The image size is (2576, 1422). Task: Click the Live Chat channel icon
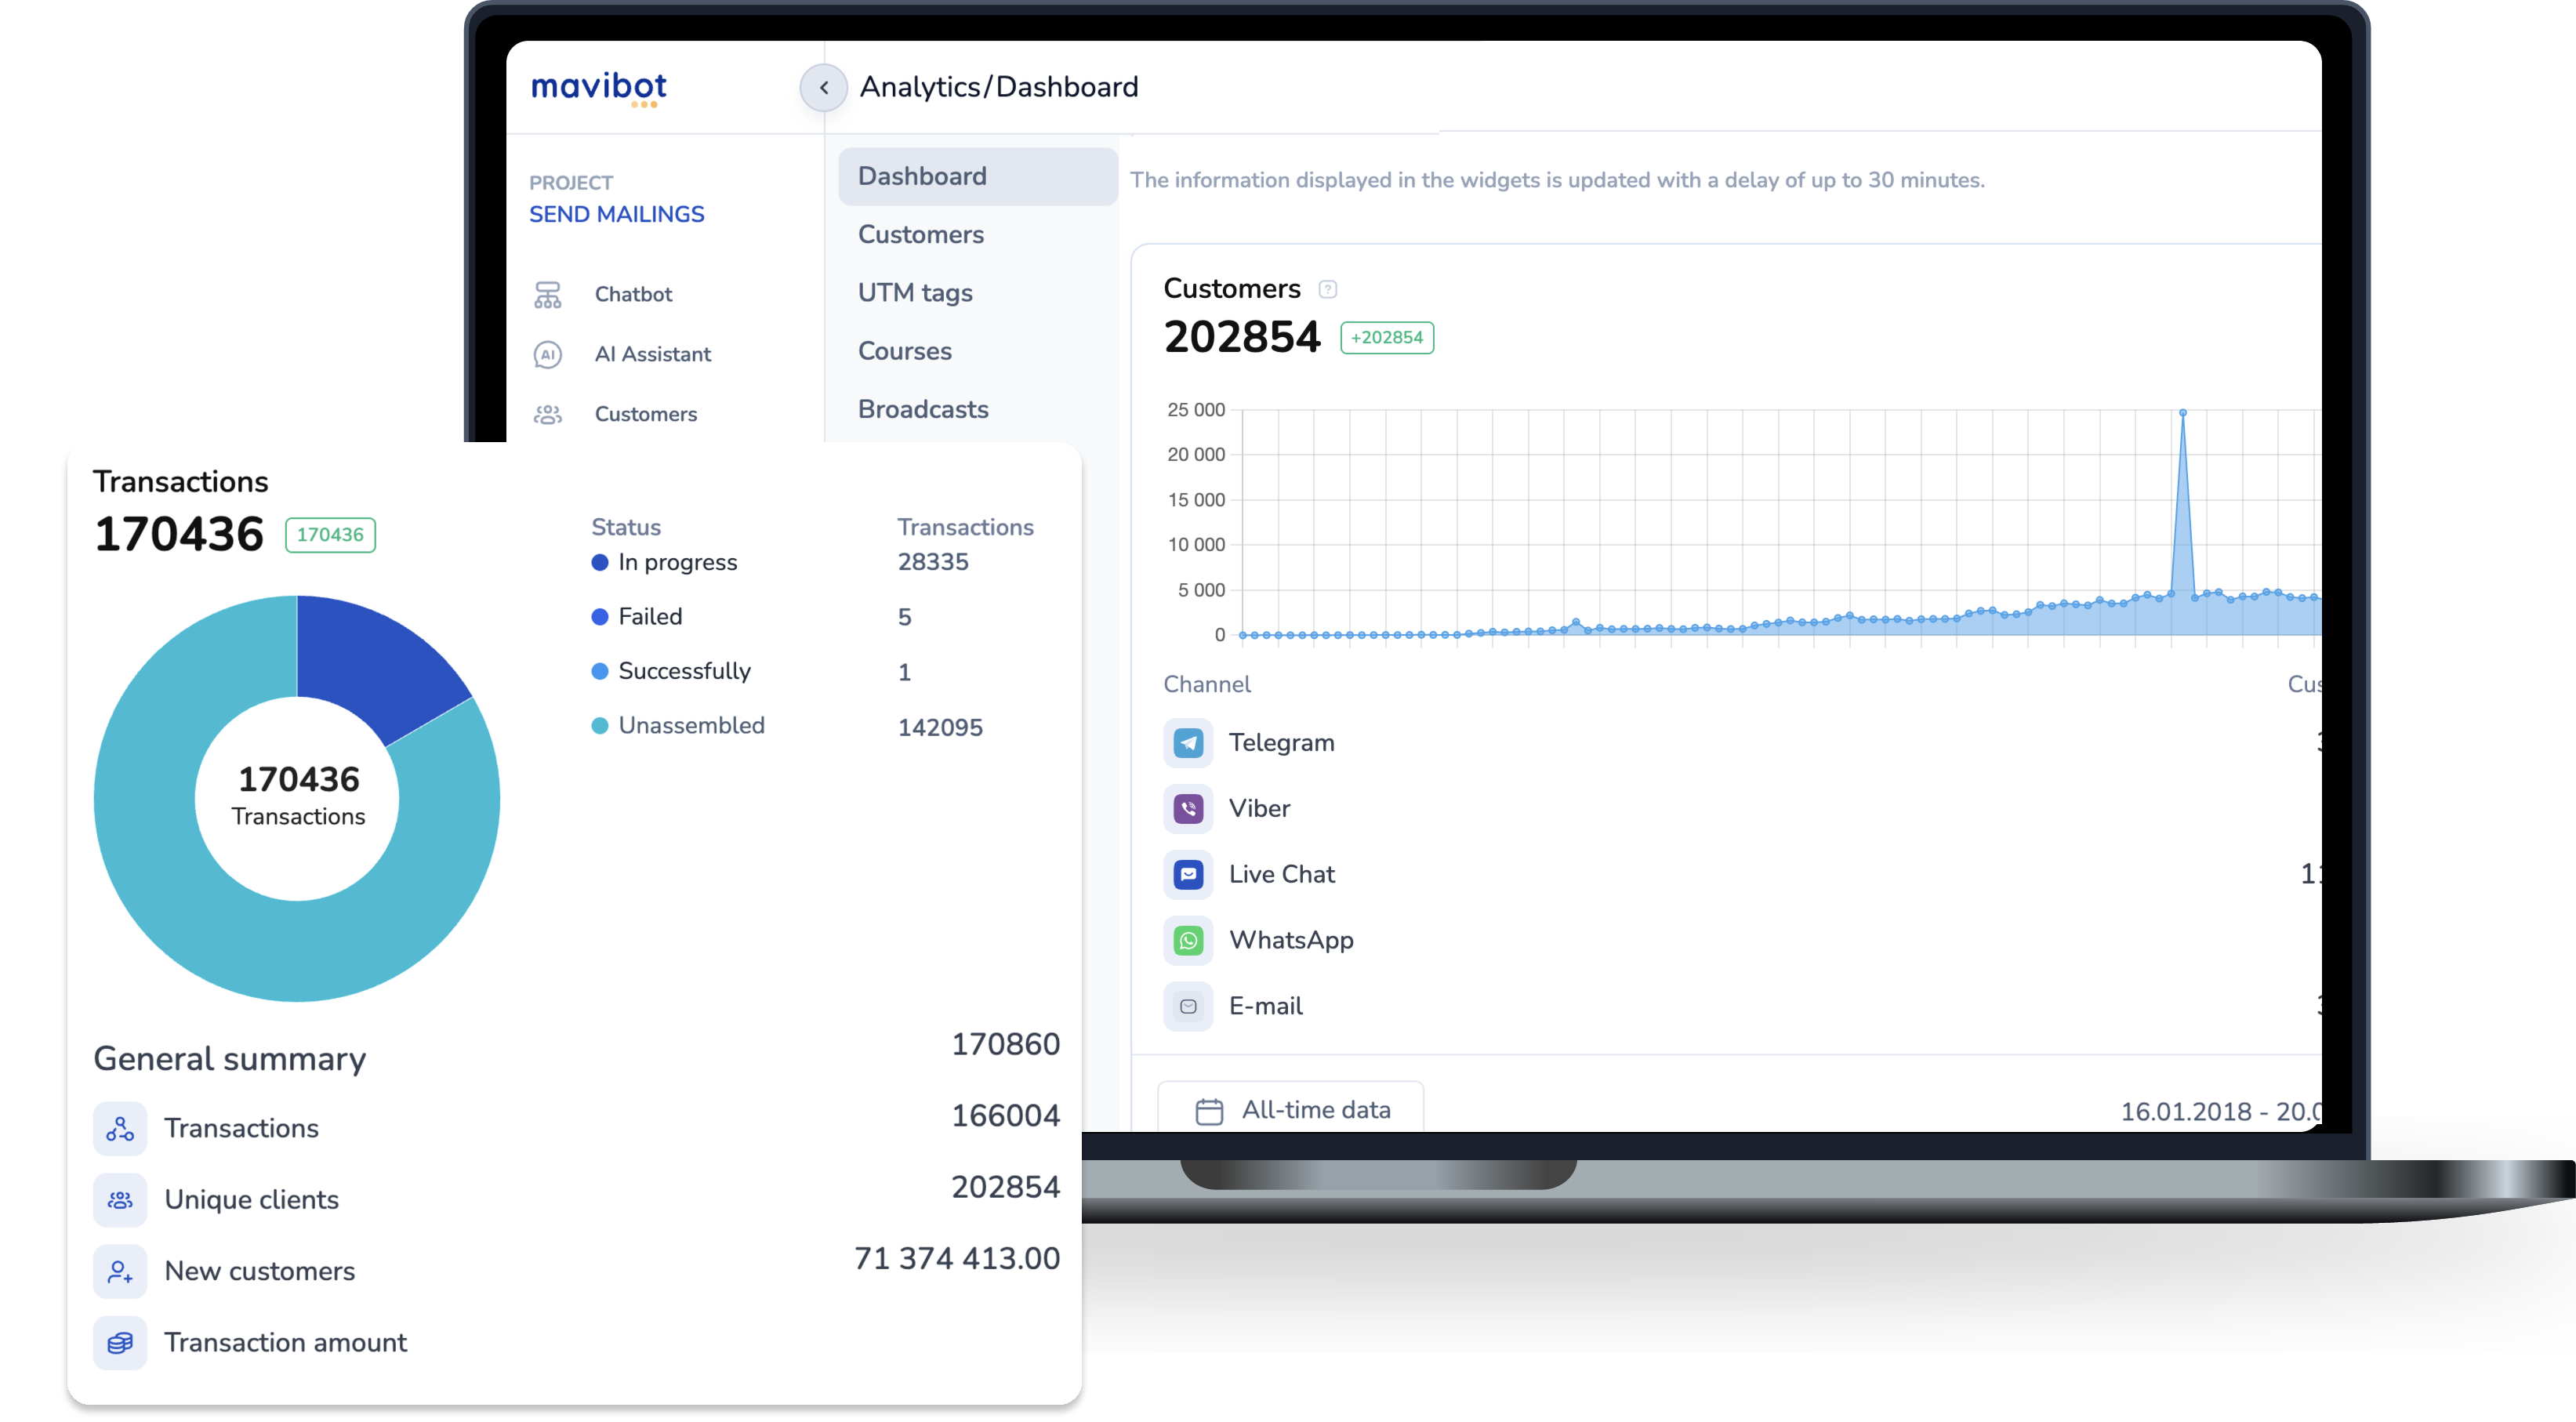(1188, 874)
